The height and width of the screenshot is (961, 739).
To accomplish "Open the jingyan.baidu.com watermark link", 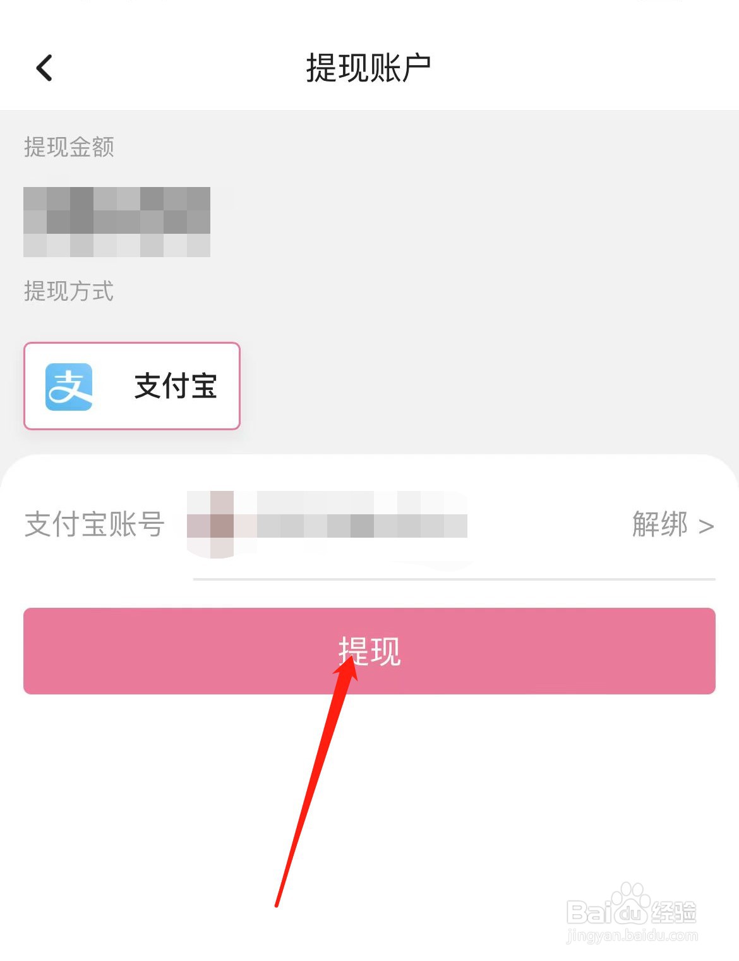I will click(x=632, y=935).
